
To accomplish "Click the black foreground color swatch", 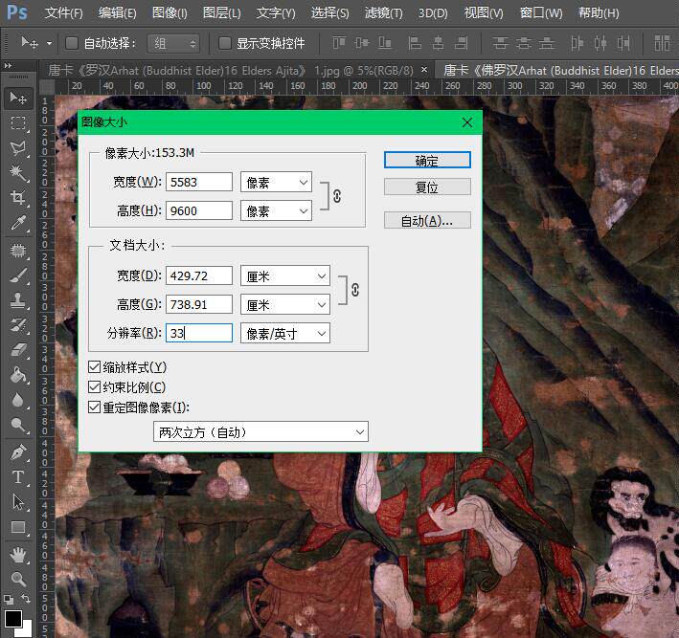I will [13, 618].
